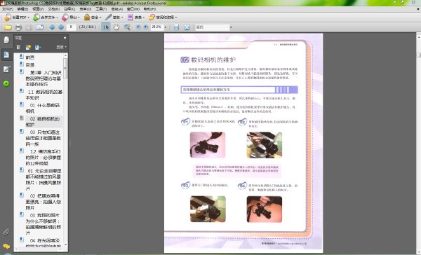Click the Zoom In plus button
The image size is (421, 255).
[145, 27]
